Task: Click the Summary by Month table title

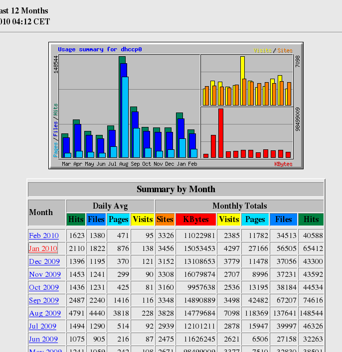Action: click(176, 189)
